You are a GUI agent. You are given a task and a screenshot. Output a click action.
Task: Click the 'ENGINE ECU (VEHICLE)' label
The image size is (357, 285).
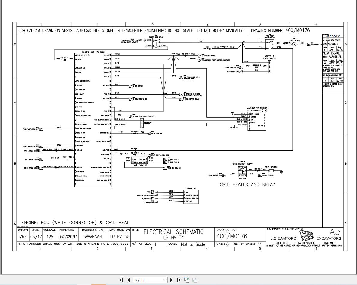pos(94,52)
